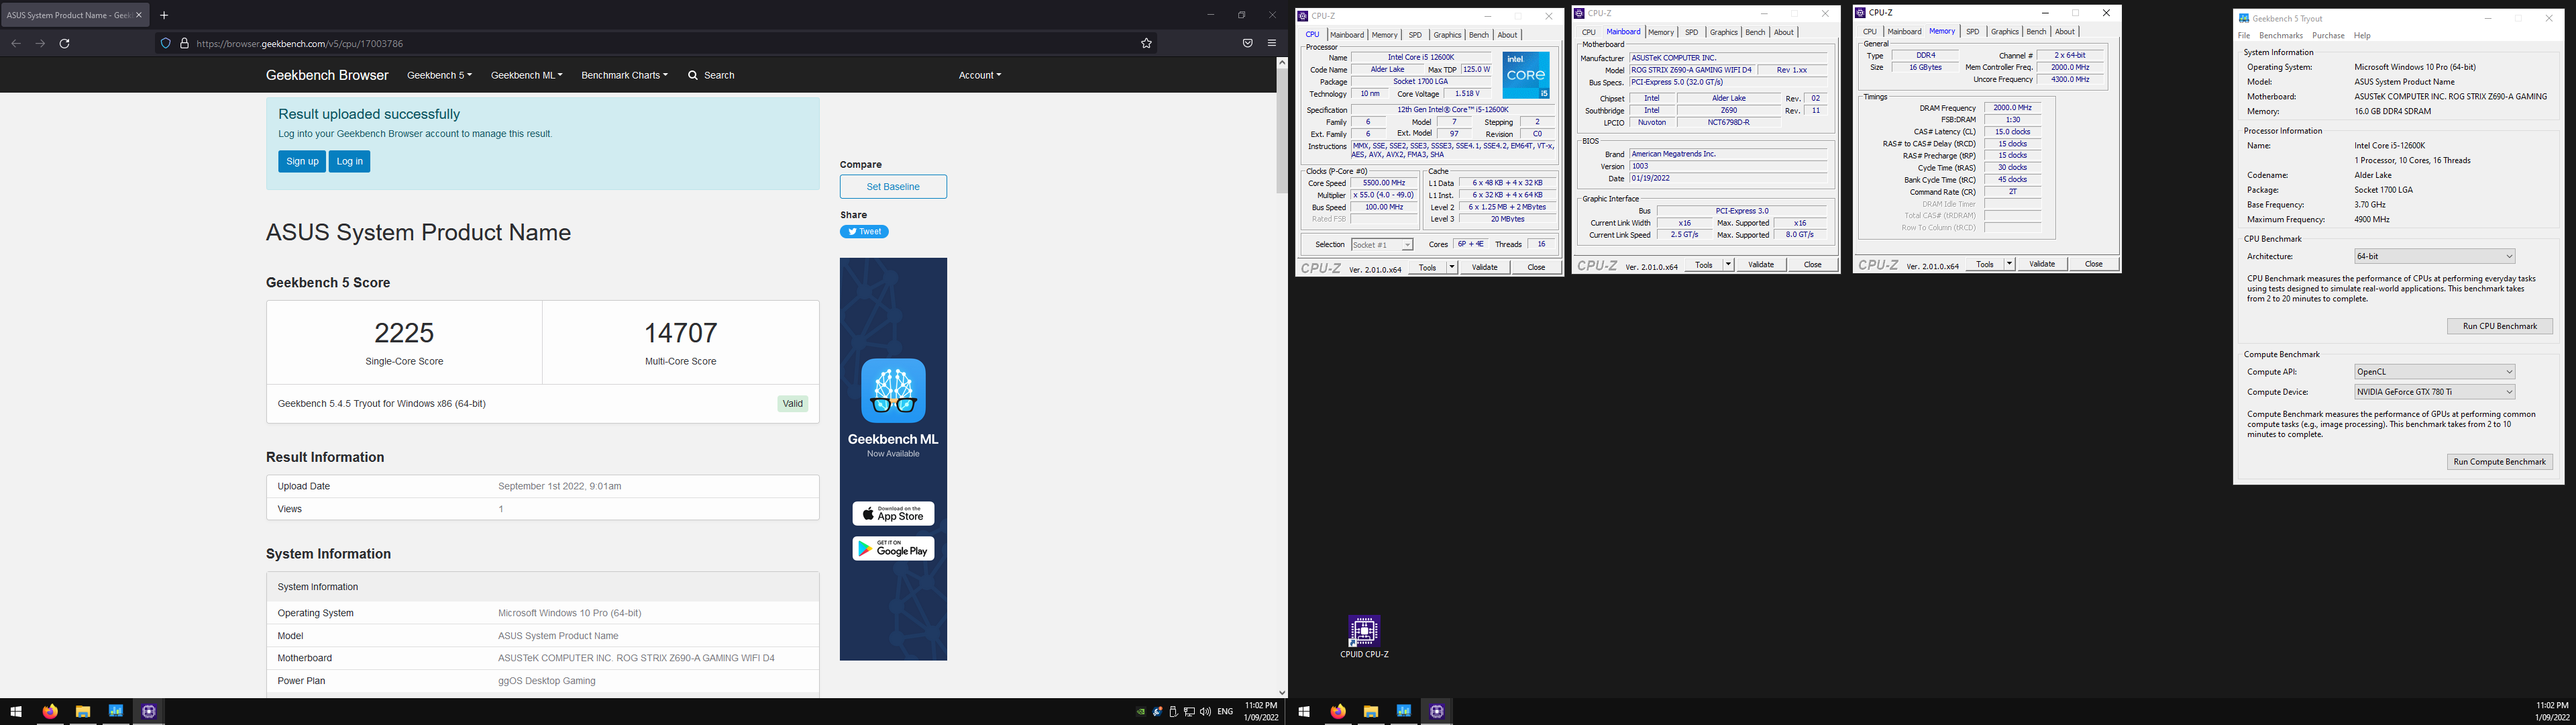Click the 14707 Multi-Core Score value
This screenshot has height=725, width=2576.
(x=680, y=332)
